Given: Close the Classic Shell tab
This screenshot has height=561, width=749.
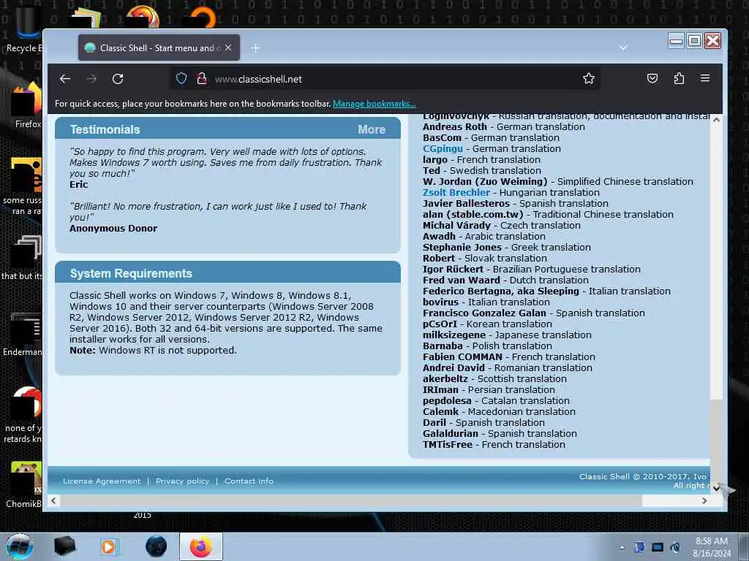Looking at the screenshot, I should pos(228,47).
